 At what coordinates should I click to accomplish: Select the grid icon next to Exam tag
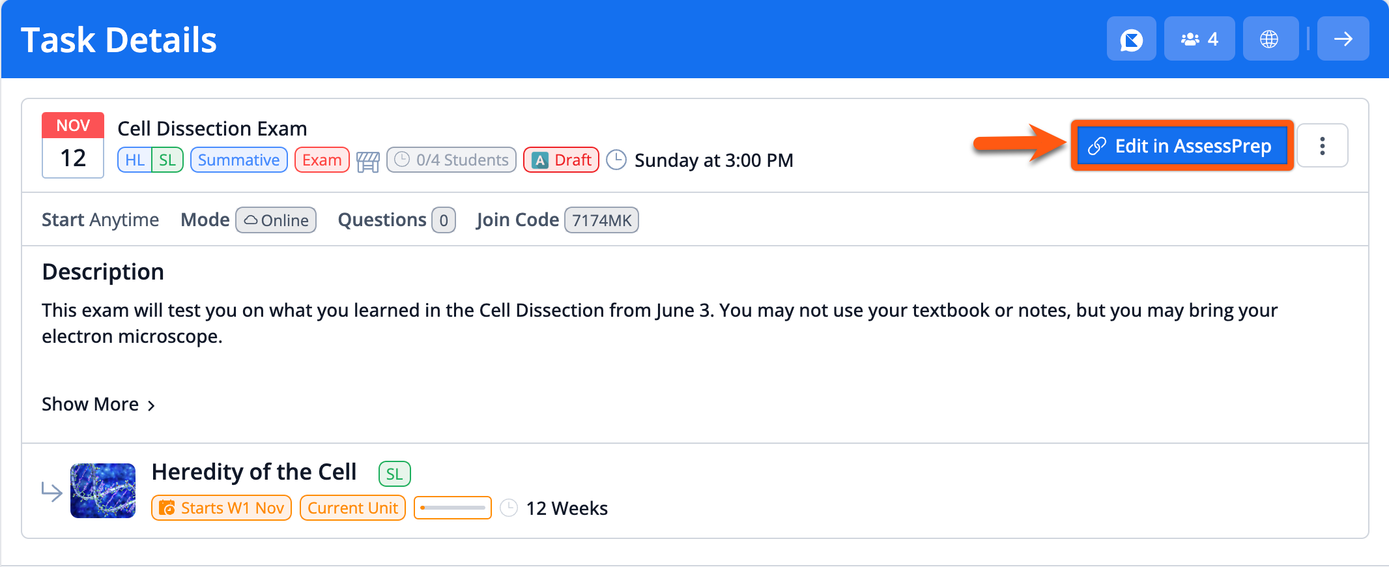tap(367, 160)
